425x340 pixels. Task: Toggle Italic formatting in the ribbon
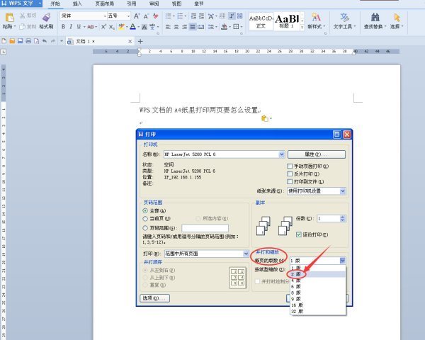[71, 27]
